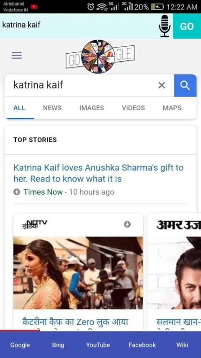The width and height of the screenshot is (201, 358).
Task: Open the VIDEOS tab
Action: (x=134, y=108)
